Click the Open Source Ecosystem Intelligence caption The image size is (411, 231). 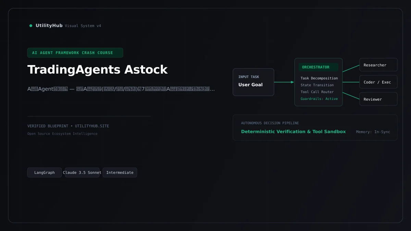coord(62,134)
